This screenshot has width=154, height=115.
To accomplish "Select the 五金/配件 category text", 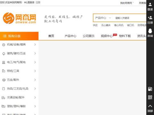I will (x=13, y=80).
